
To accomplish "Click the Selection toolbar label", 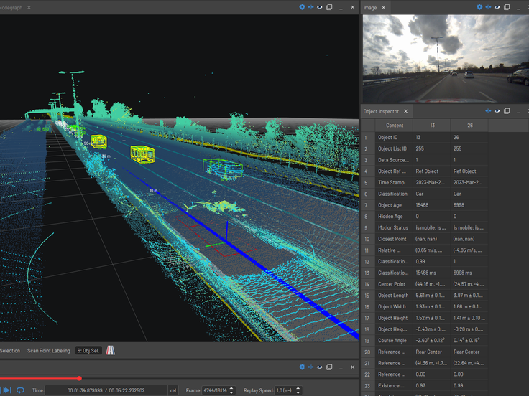I will point(10,351).
